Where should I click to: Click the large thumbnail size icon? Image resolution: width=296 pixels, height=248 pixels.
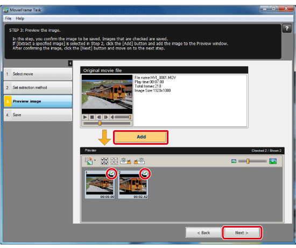pos(273,161)
